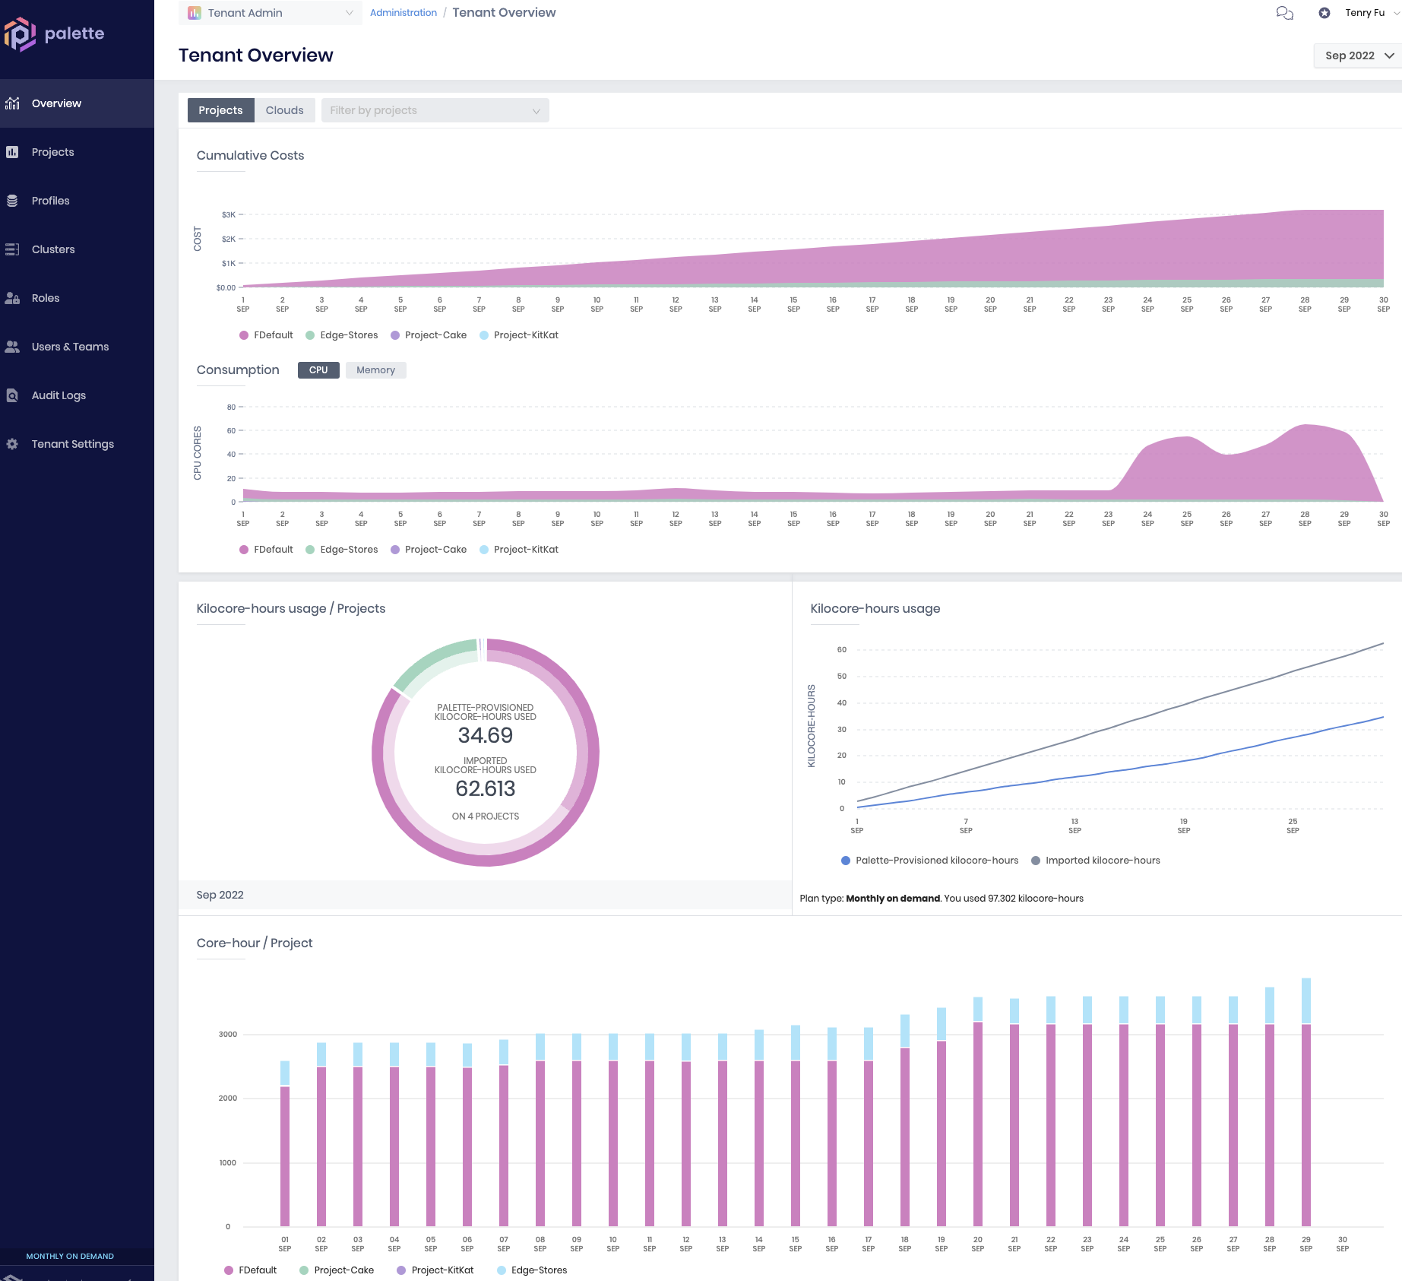Toggle Edge-Stores in Cumulative Costs legend
Image resolution: width=1402 pixels, height=1281 pixels.
pyautogui.click(x=341, y=335)
